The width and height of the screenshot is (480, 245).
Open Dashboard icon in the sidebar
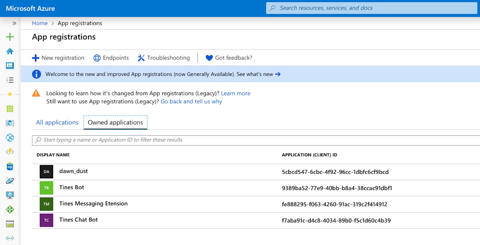click(10, 66)
